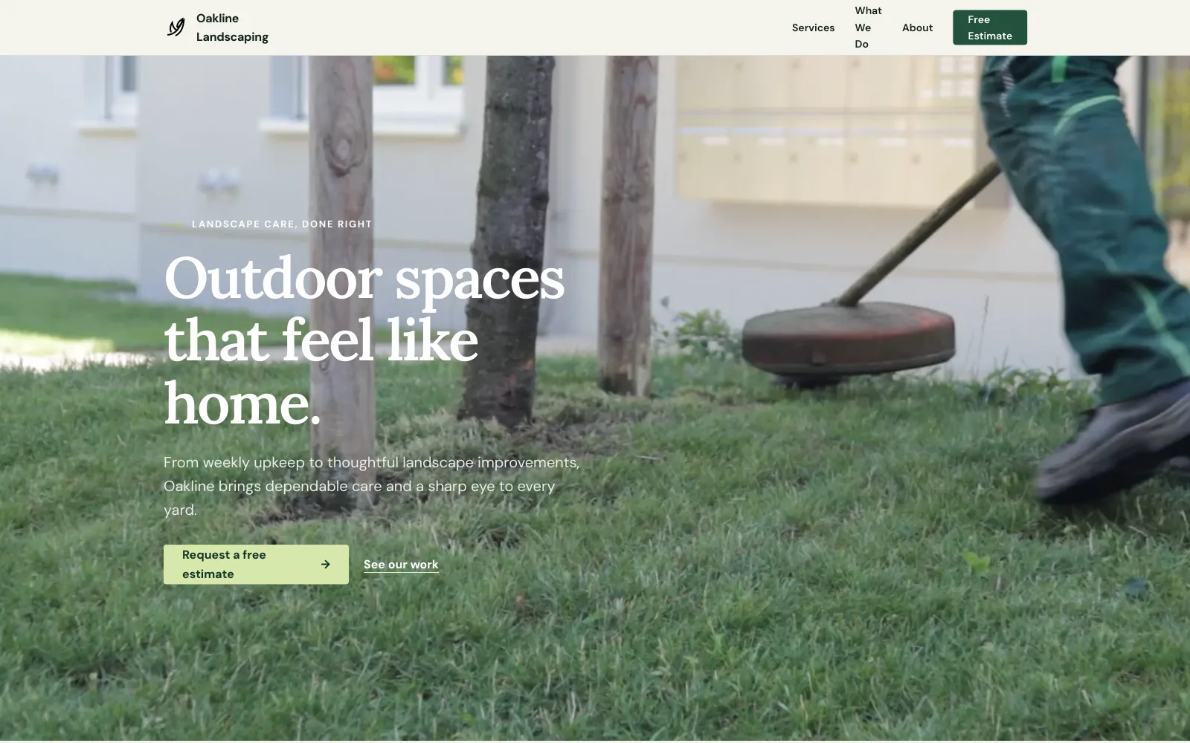
Task: Open the Oakline Landscaping home link
Action: tap(217, 27)
